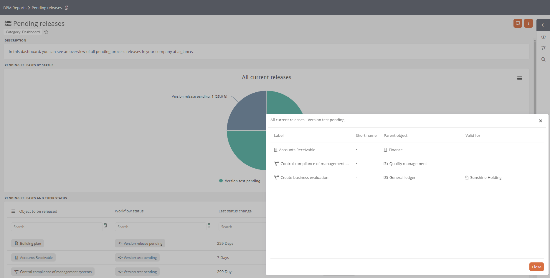Sort popup list by Parent object column
Image resolution: width=550 pixels, height=278 pixels.
(x=395, y=136)
